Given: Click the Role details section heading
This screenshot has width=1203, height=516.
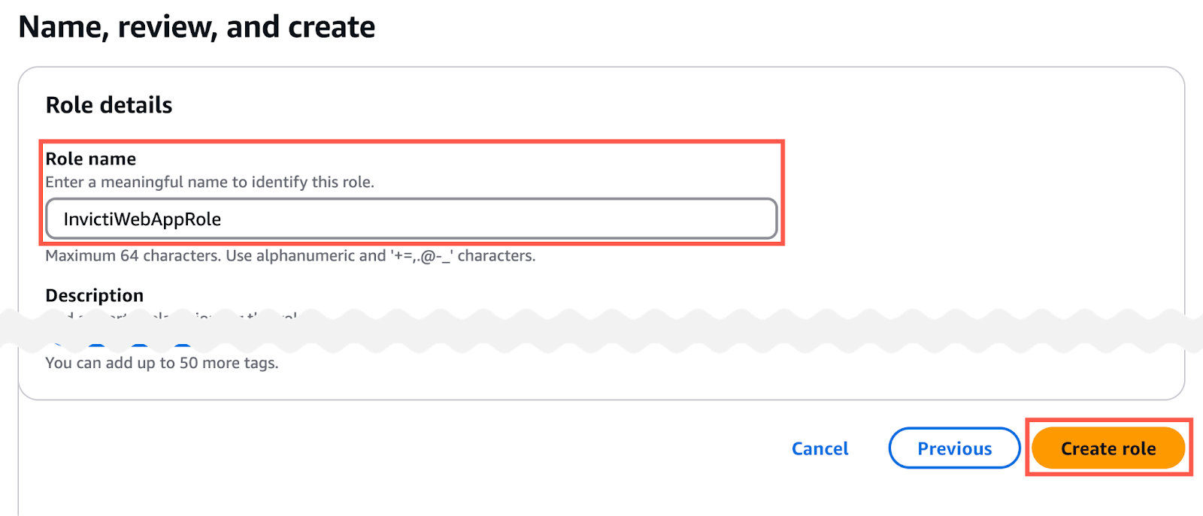Looking at the screenshot, I should [109, 104].
